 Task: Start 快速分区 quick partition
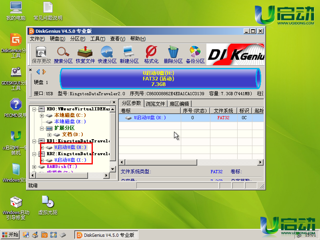pos(107,54)
